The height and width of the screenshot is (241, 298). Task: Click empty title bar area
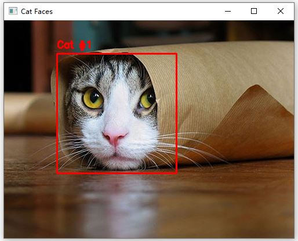pyautogui.click(x=135, y=11)
